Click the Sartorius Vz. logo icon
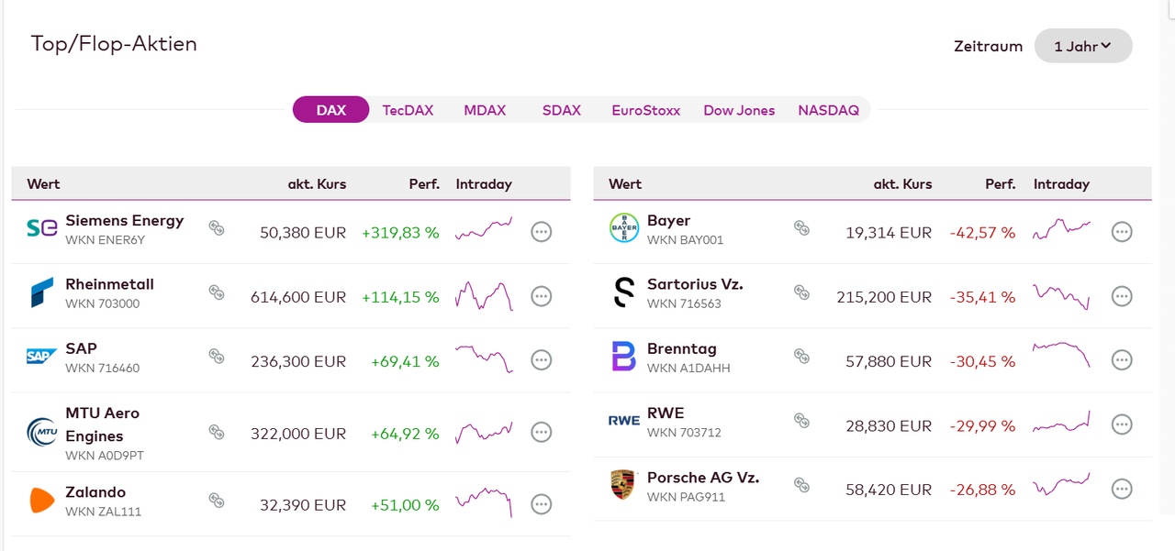 coord(624,292)
